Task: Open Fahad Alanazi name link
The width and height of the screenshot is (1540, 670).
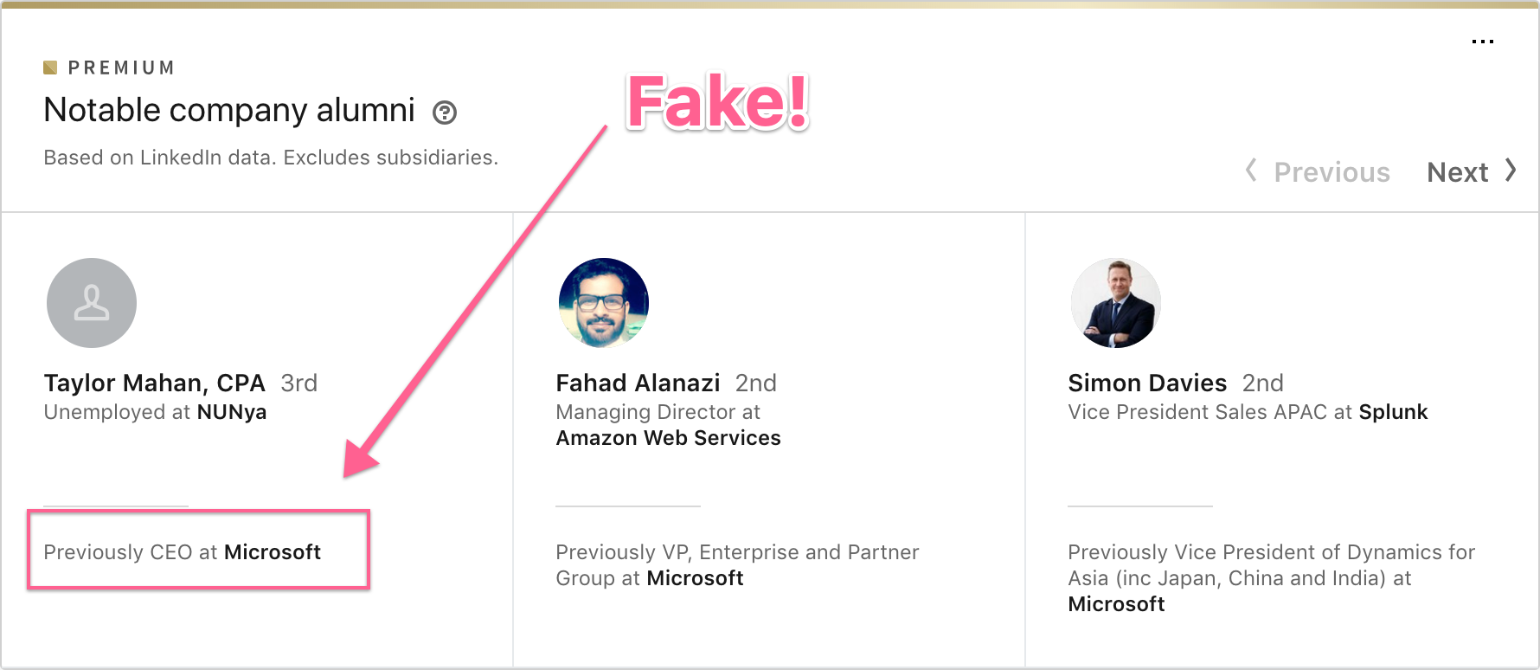Action: 638,383
